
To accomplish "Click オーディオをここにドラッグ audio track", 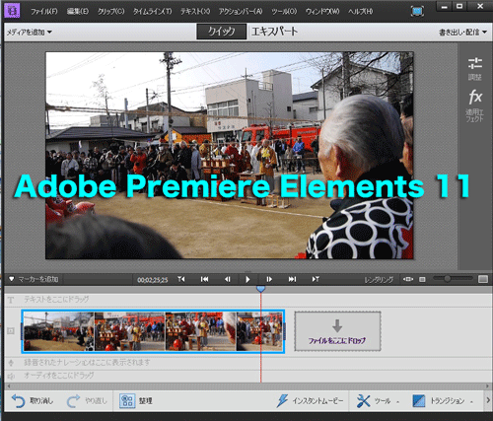I will (58, 376).
